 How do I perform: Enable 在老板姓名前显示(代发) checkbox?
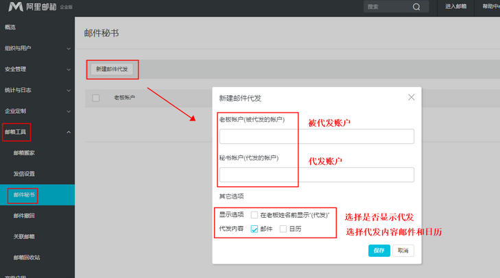(254, 215)
